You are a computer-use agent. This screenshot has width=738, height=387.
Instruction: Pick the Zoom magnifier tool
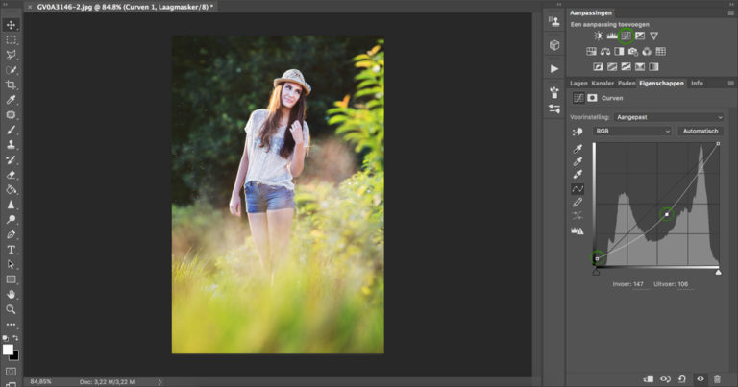12,309
